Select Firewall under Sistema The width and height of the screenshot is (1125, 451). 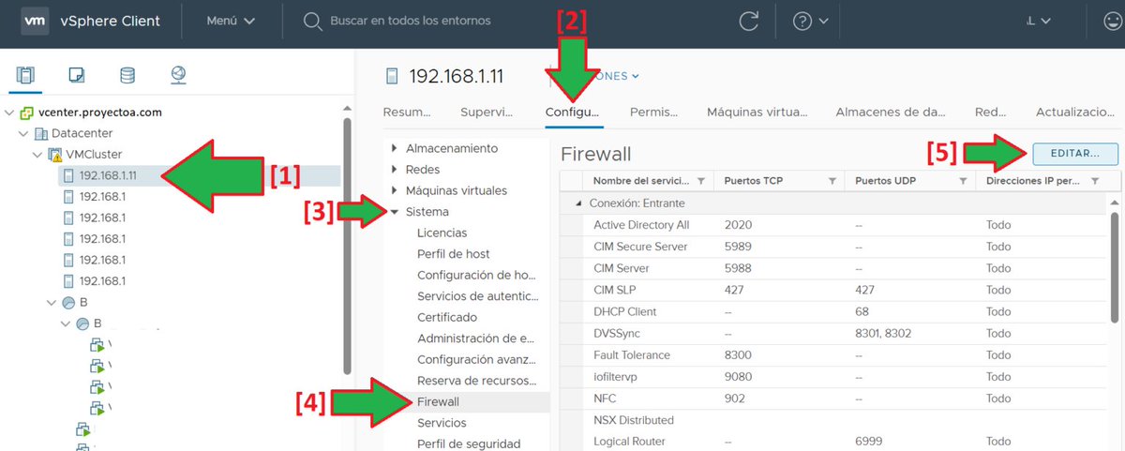[x=438, y=401]
